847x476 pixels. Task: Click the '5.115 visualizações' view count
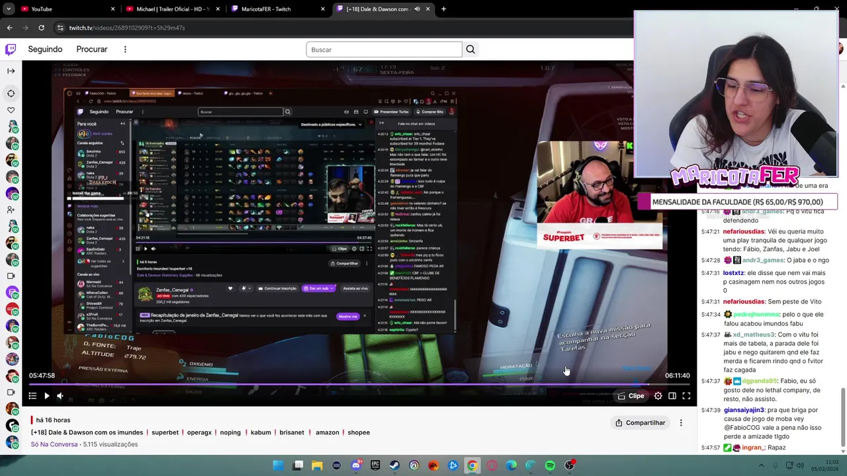[111, 444]
